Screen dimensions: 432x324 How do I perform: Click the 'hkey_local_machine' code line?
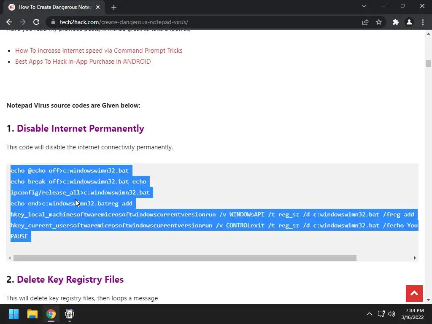[212, 214]
